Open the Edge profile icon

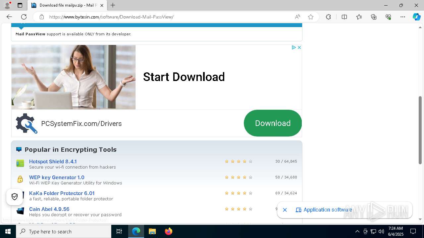pos(7,5)
